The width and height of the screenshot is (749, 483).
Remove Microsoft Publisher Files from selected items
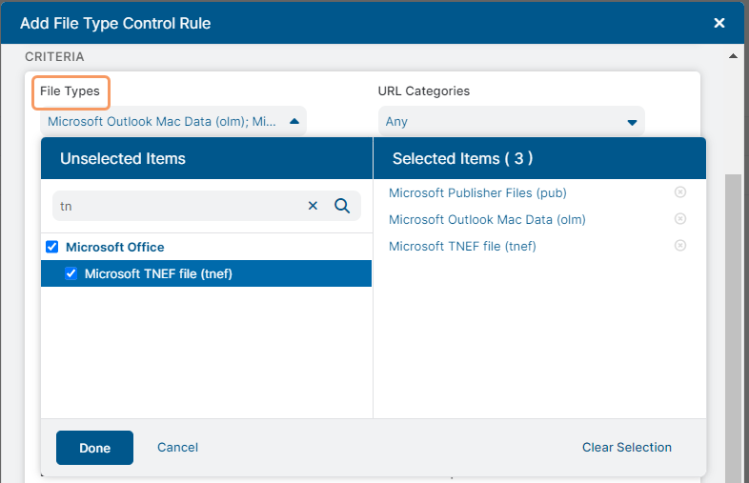pyautogui.click(x=679, y=192)
